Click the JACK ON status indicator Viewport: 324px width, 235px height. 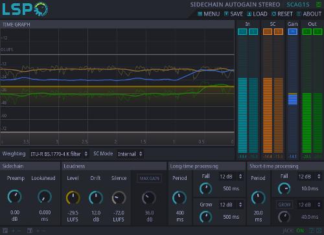tap(294, 230)
